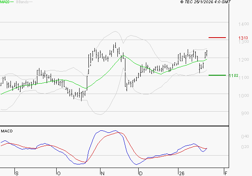Click the D month label on time axis
Image resolution: width=252 pixels, height=176 pixels.
click(x=141, y=174)
